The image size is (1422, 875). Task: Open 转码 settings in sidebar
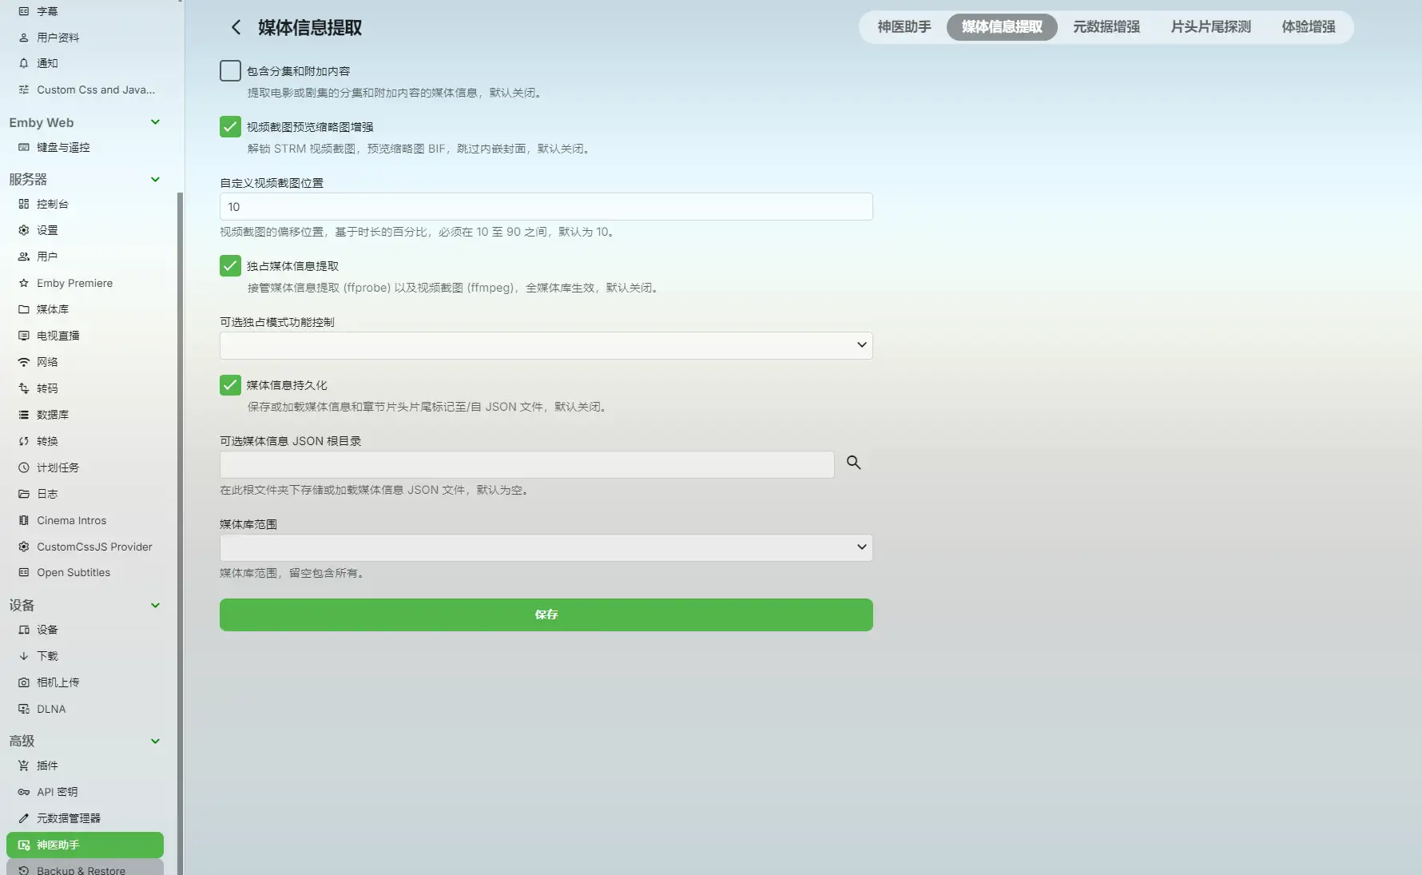pos(47,388)
